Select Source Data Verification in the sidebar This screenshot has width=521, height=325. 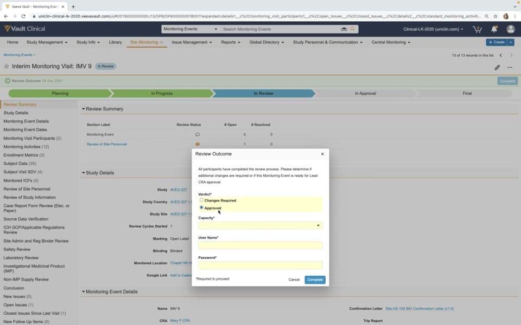[26, 219]
